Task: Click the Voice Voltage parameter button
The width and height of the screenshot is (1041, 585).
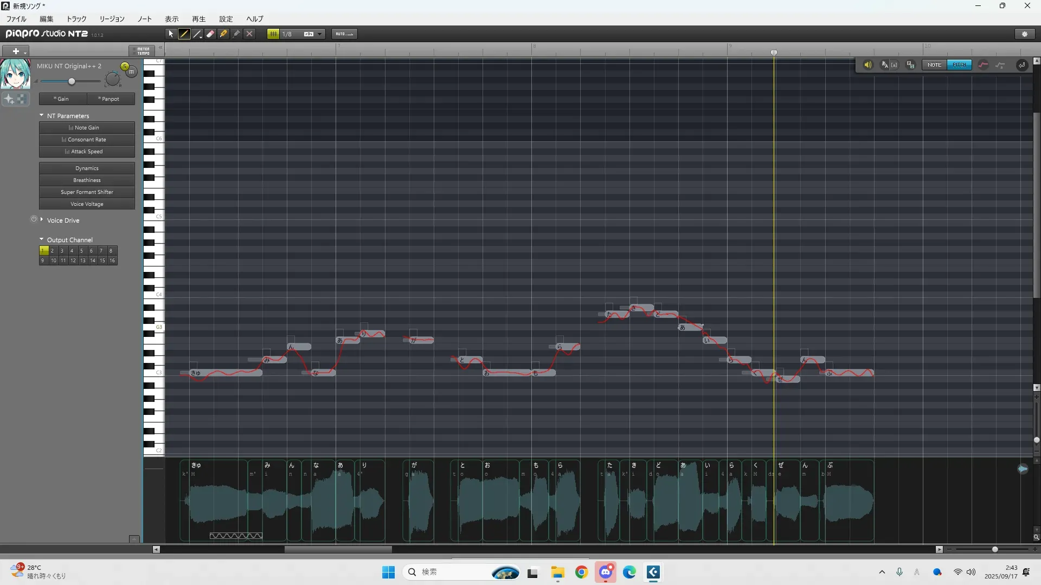Action: (87, 204)
